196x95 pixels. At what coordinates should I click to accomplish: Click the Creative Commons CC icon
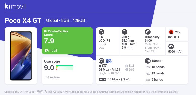38,92
